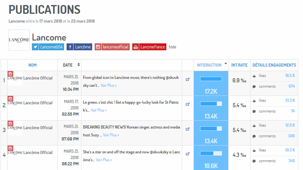This screenshot has height=170, width=303.
Task: Open LancomeUSA Twitter account button
Action: tap(48, 47)
